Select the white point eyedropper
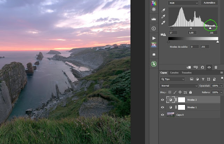 [x=163, y=23]
